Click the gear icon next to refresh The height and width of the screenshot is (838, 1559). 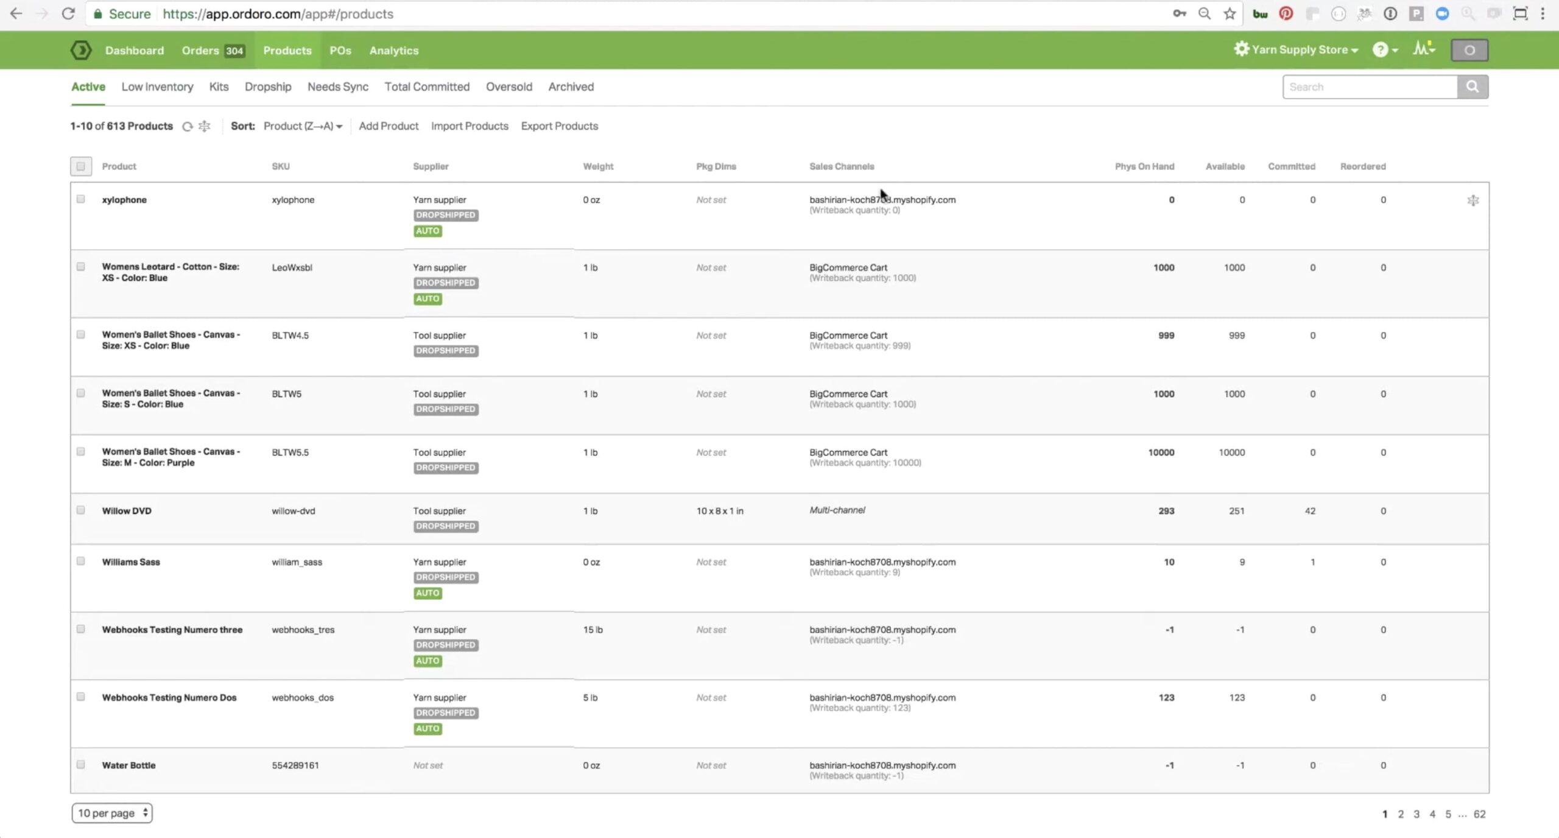pos(205,126)
